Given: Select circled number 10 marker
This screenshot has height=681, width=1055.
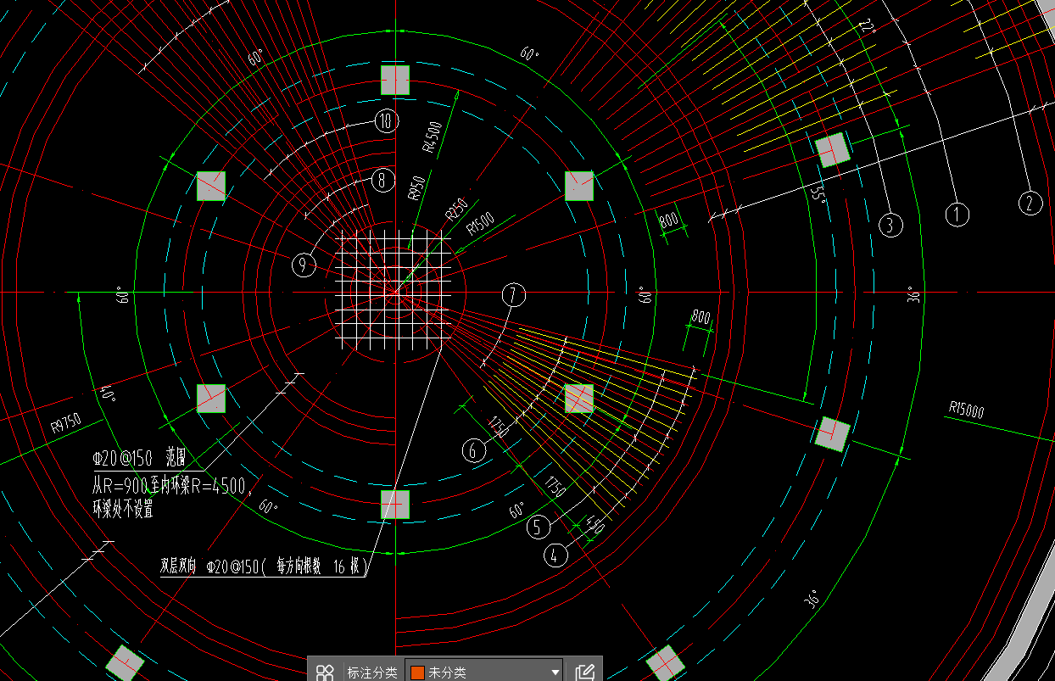Looking at the screenshot, I should pyautogui.click(x=386, y=121).
